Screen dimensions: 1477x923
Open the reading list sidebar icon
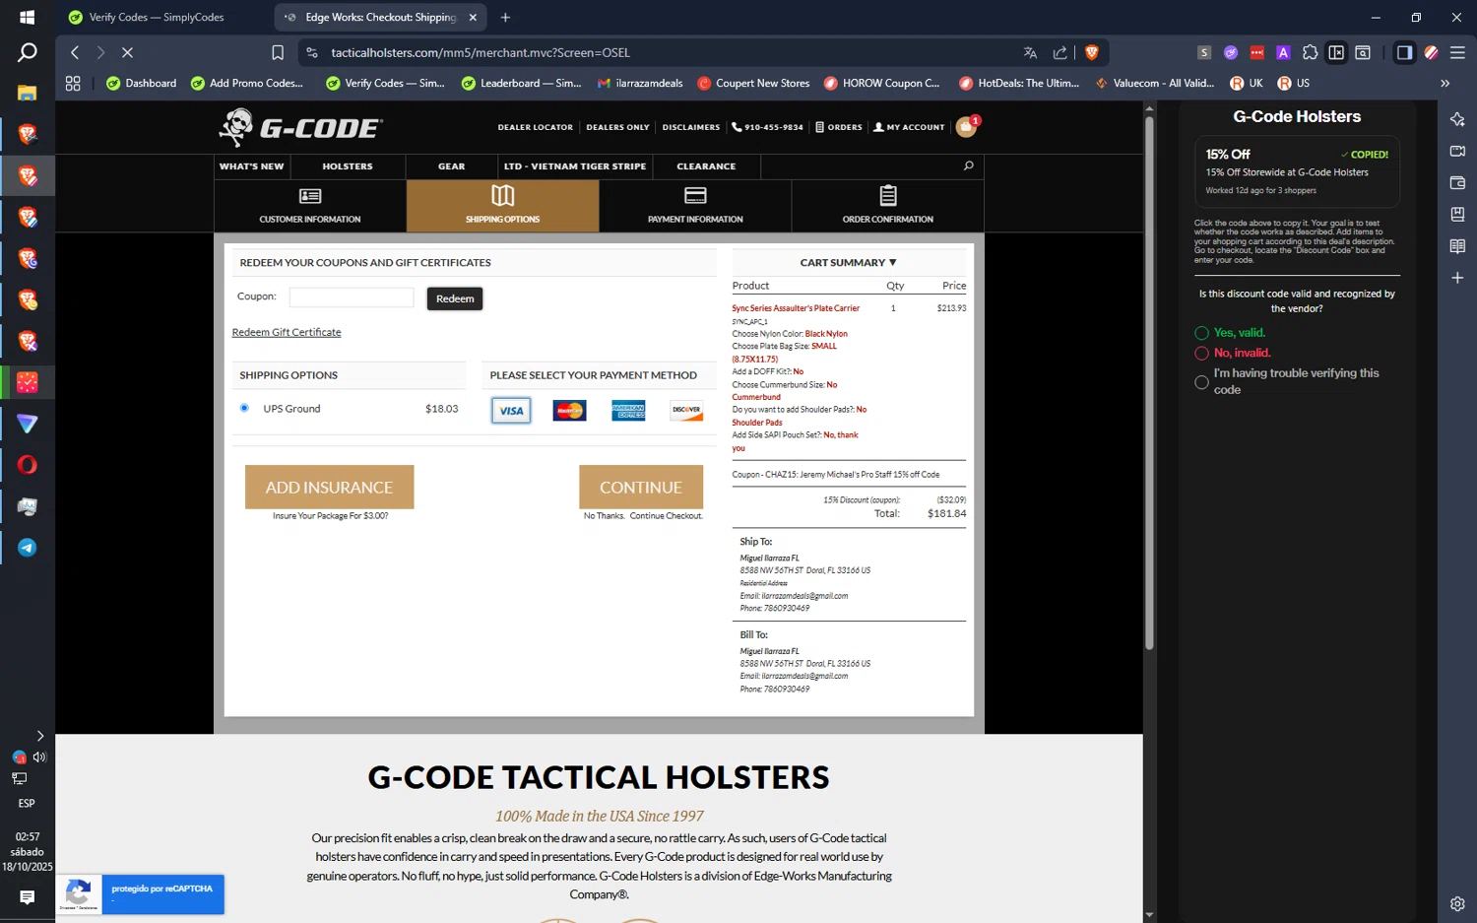click(x=1457, y=246)
